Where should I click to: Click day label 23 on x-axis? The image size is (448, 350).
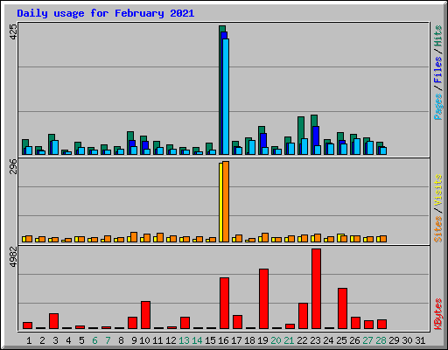pyautogui.click(x=315, y=340)
